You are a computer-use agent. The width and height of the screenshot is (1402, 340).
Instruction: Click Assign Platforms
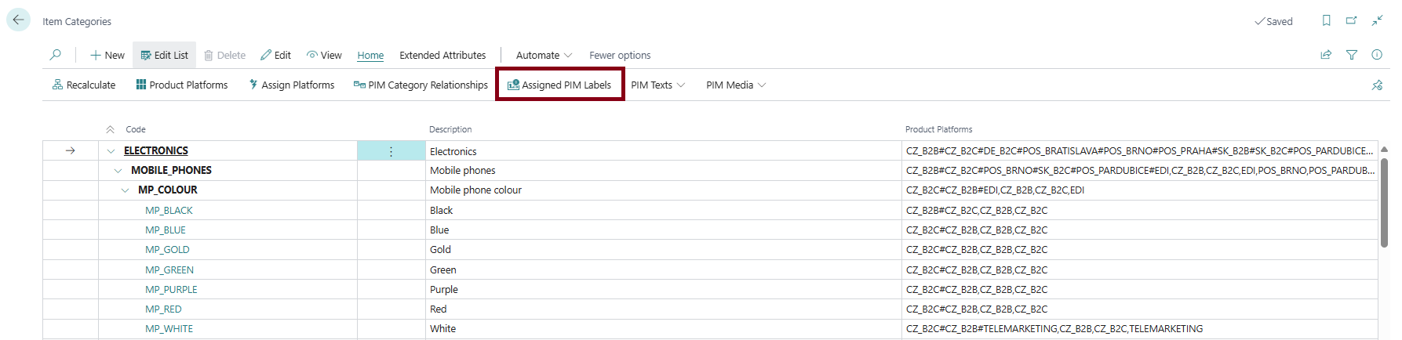[x=291, y=85]
